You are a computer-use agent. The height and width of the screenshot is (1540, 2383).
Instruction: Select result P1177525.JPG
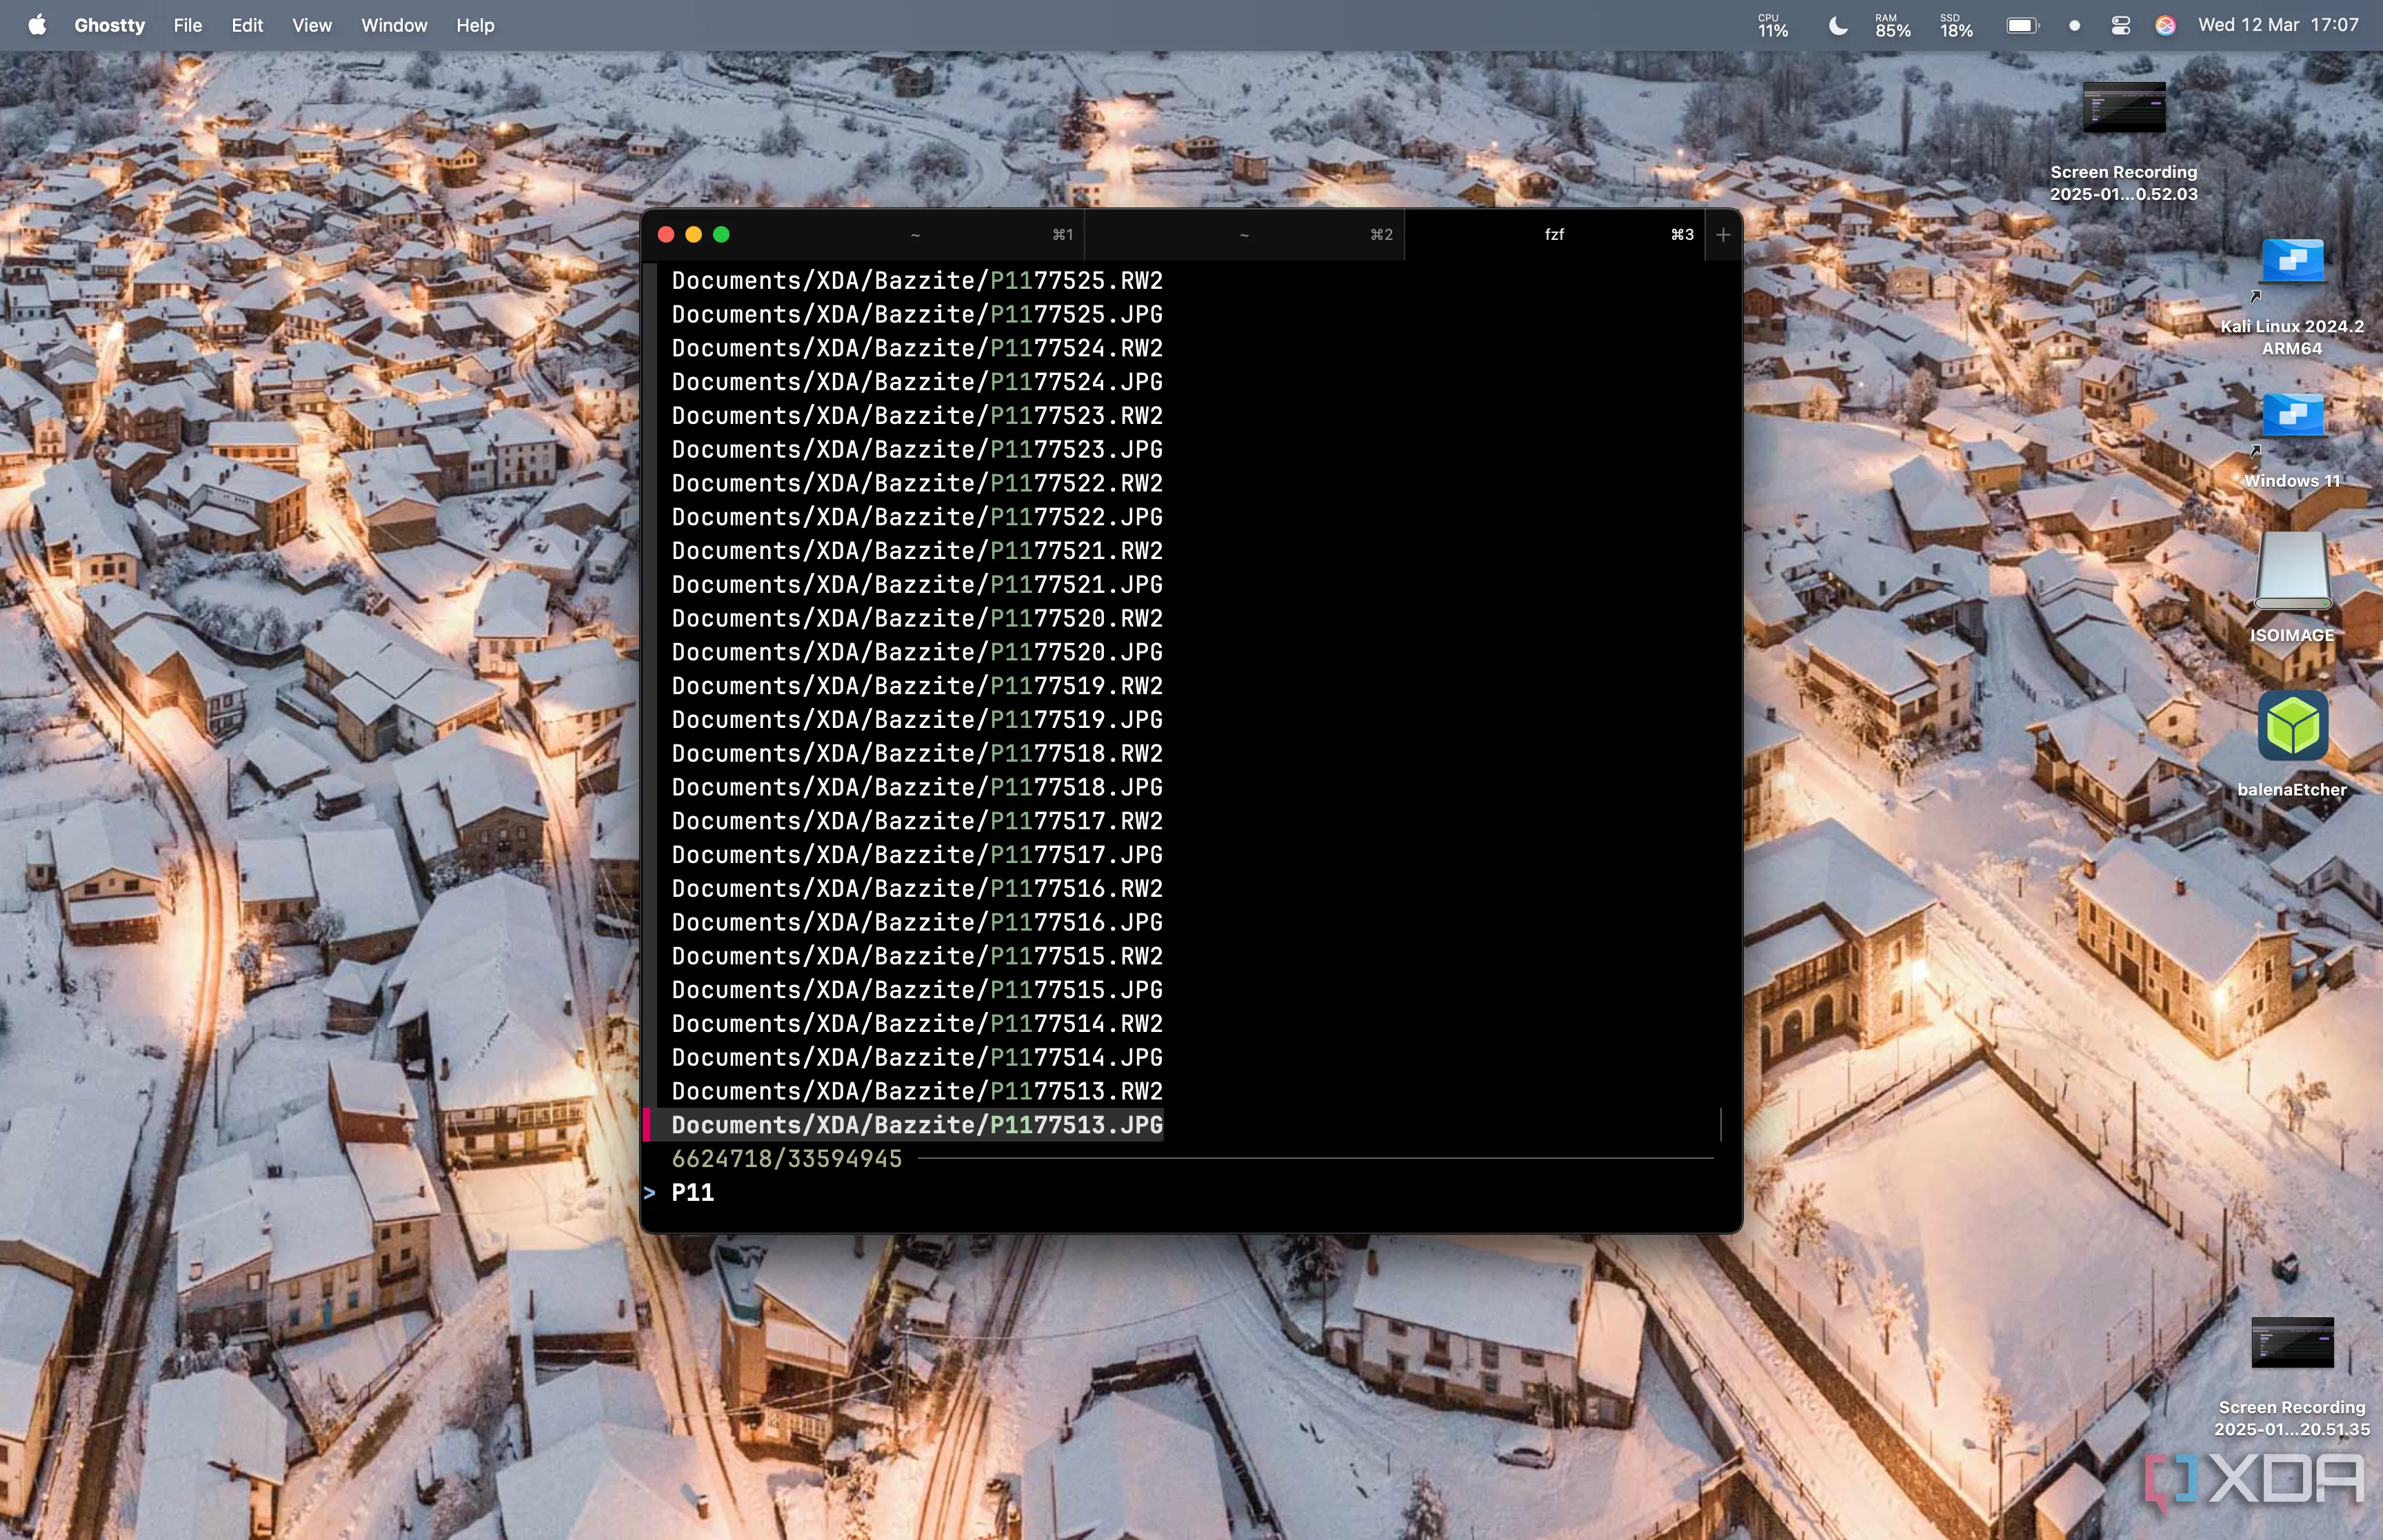917,314
